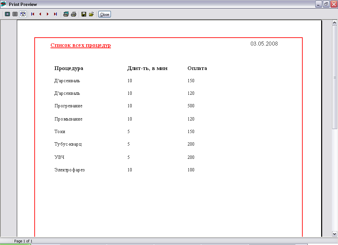Screen dimensions: 338x245
Task: Toggle fit to page width view
Action: (x=23, y=14)
